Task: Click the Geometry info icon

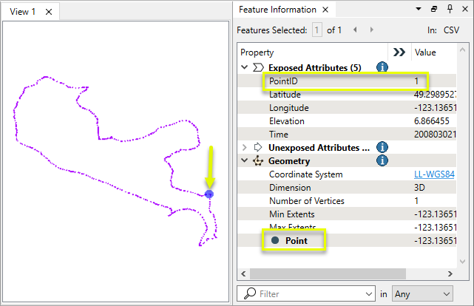Action: click(382, 160)
